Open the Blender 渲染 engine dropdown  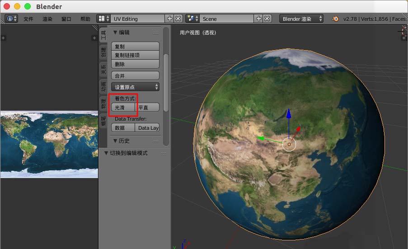pyautogui.click(x=301, y=19)
